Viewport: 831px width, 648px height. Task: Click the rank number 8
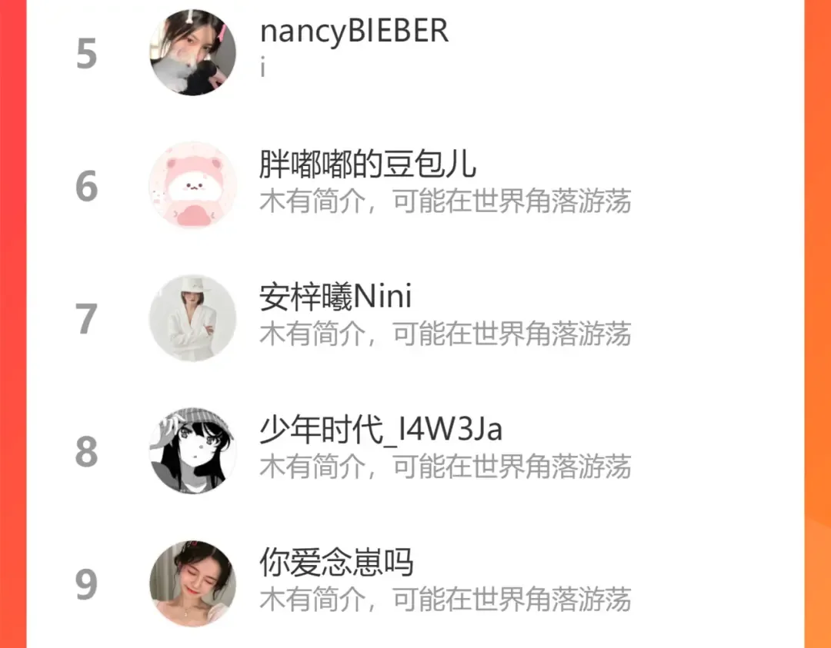point(87,452)
